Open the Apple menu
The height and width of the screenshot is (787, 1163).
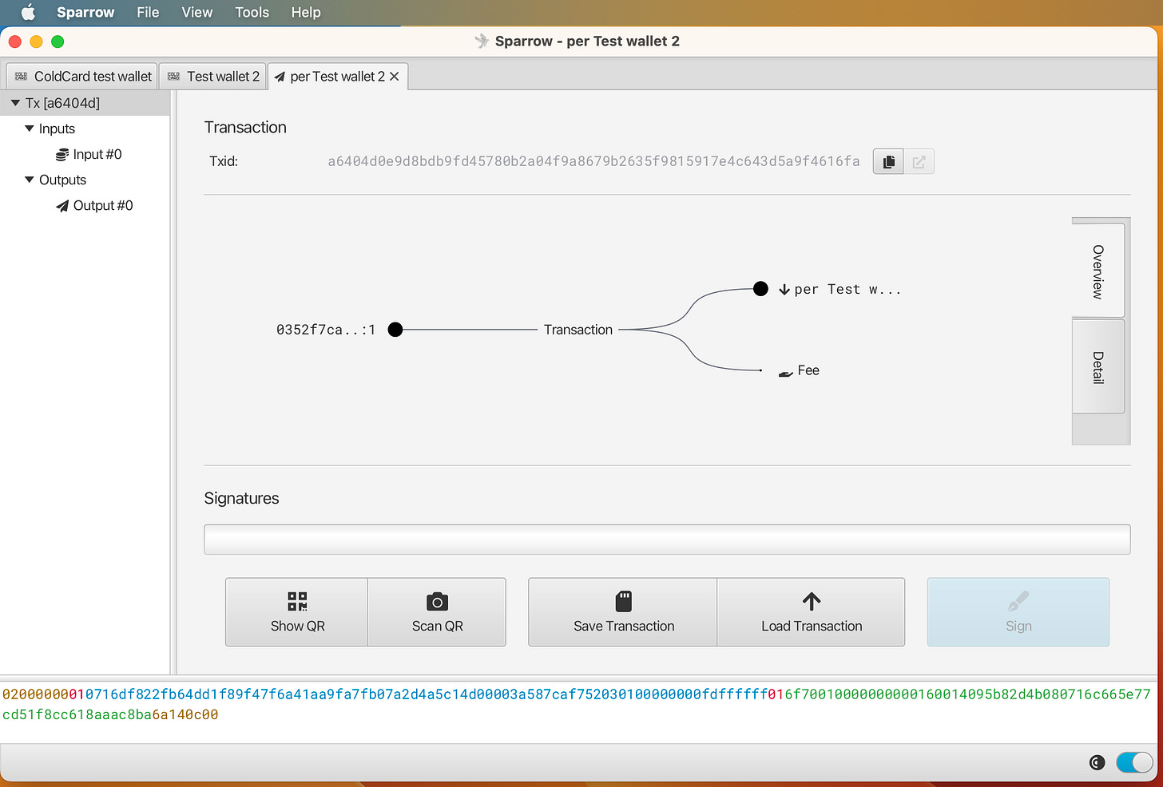(28, 12)
